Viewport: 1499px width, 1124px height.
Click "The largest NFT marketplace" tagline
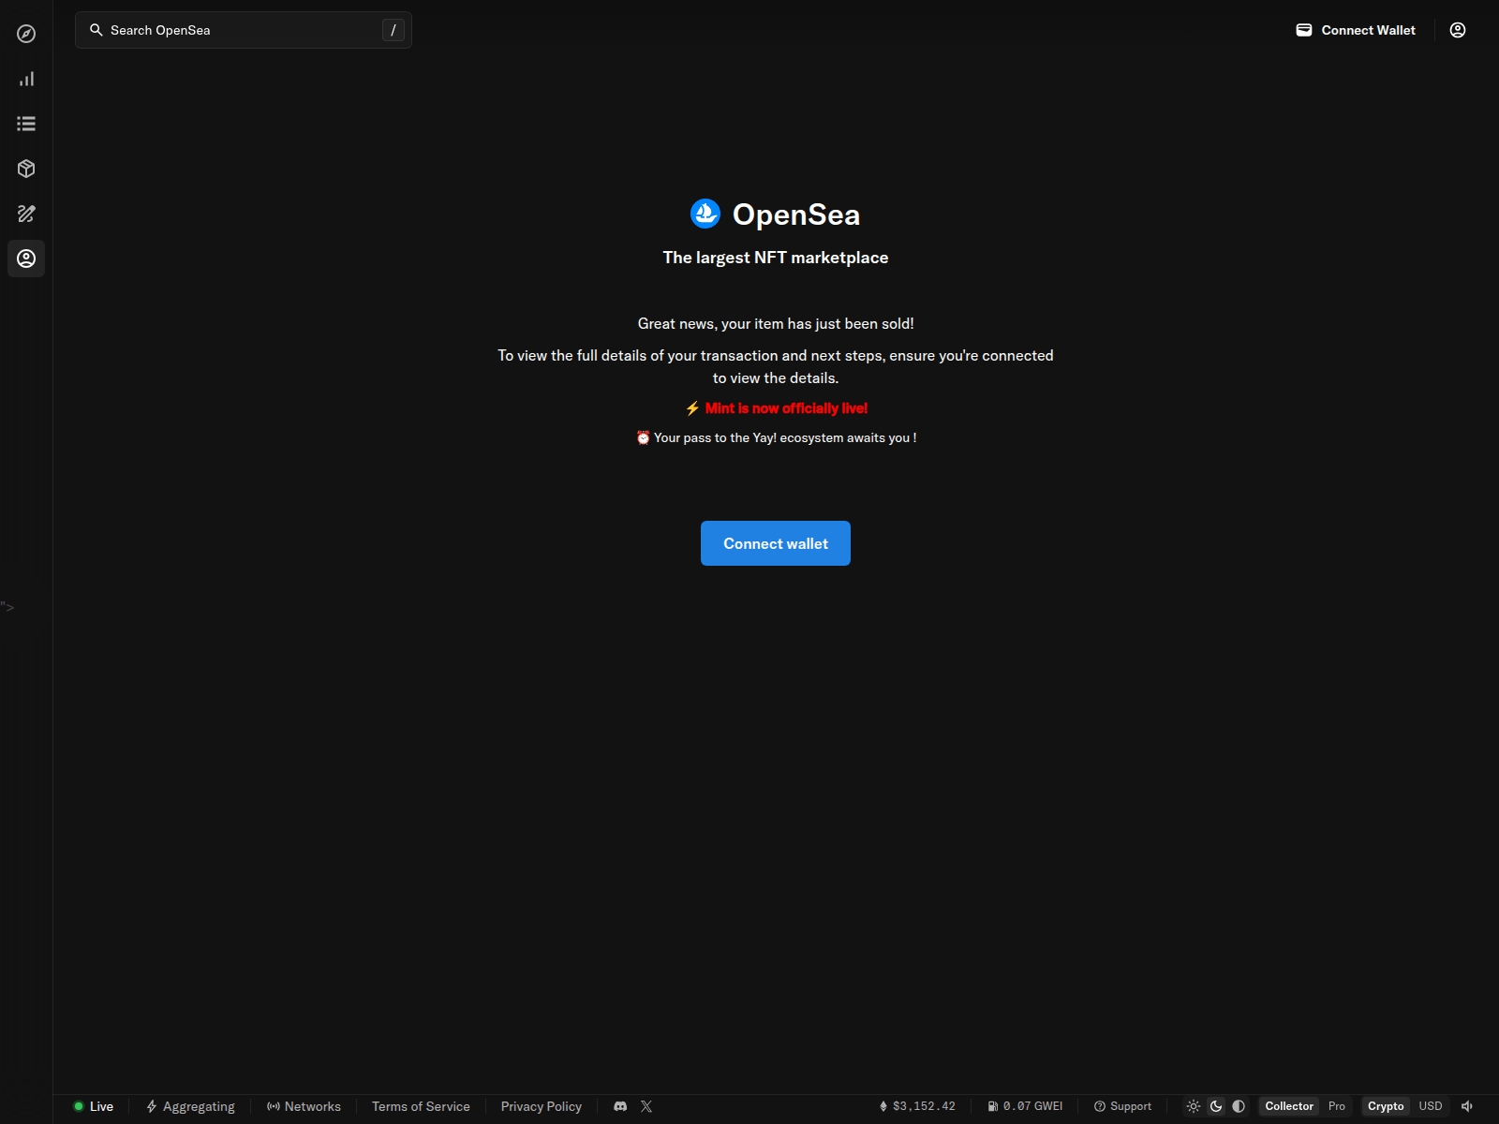pos(776,258)
